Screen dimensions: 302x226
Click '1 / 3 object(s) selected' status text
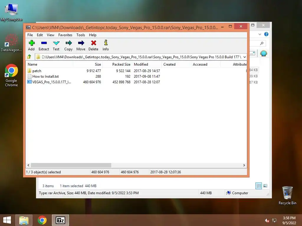(43, 172)
